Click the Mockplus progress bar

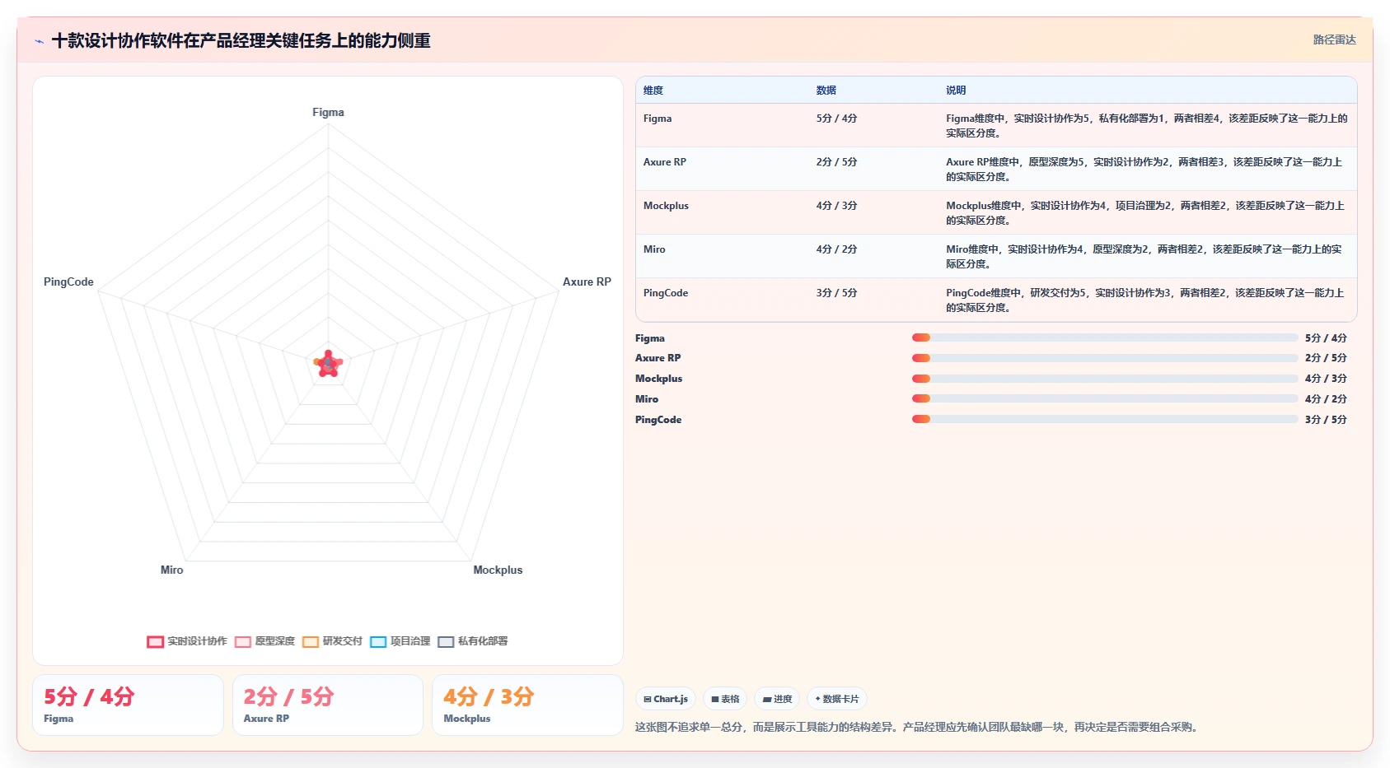coord(1105,379)
